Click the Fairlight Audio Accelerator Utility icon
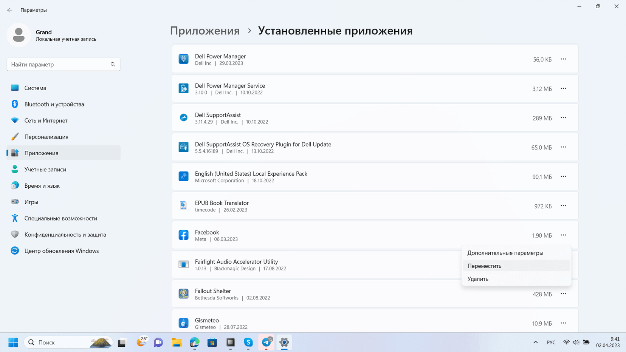This screenshot has height=352, width=626. point(183,264)
